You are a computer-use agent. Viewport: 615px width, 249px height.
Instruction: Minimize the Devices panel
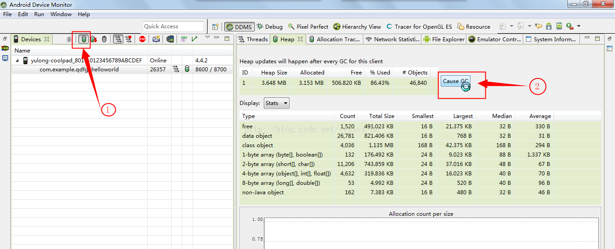[216, 38]
